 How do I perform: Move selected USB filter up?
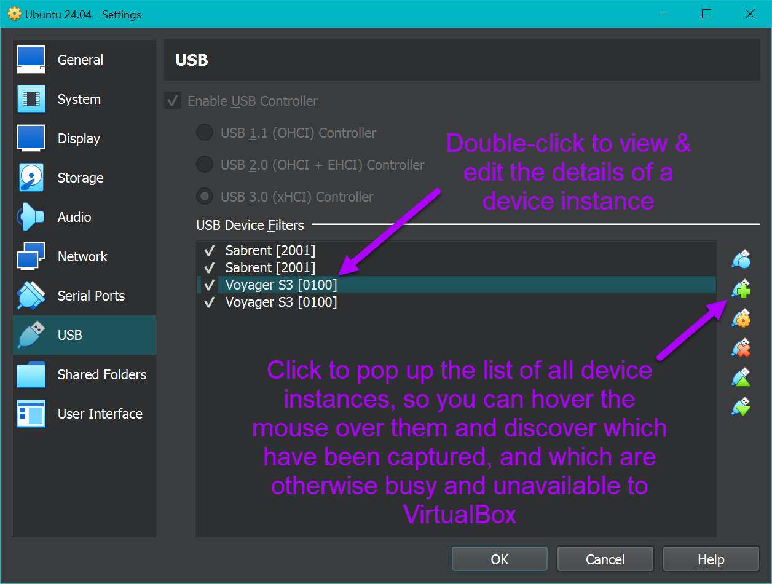coord(741,377)
